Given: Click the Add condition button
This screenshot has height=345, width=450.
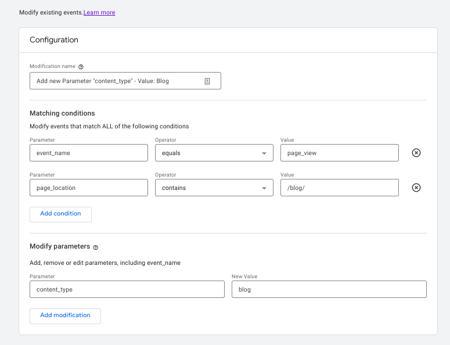Looking at the screenshot, I should pyautogui.click(x=60, y=214).
